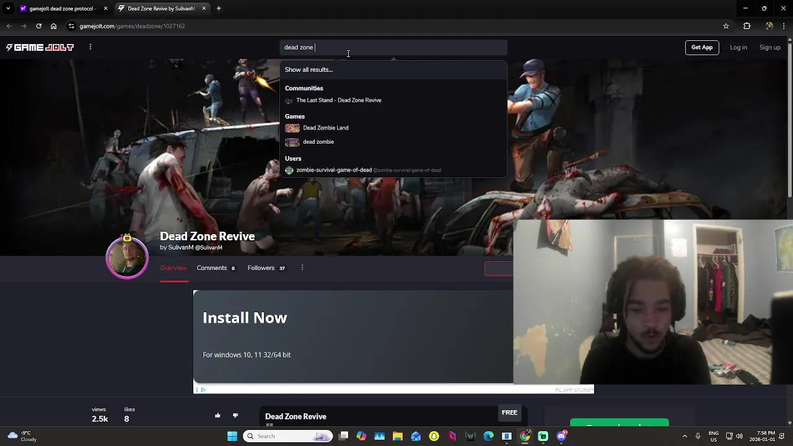
Task: Click the Get App button
Action: pyautogui.click(x=702, y=47)
